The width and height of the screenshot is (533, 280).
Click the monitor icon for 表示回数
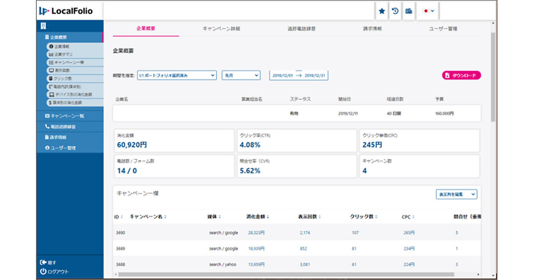[51, 70]
